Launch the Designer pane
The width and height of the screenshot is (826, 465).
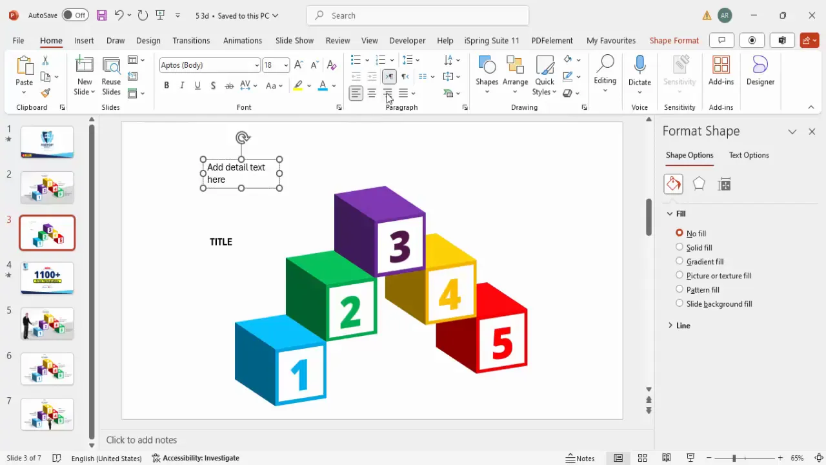coord(760,71)
